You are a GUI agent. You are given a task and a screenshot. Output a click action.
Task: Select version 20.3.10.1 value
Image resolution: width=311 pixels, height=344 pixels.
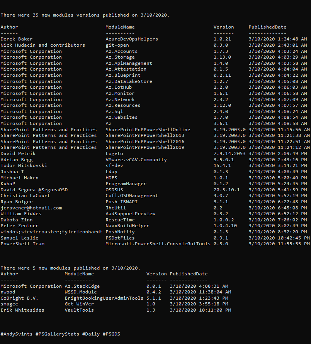(x=227, y=190)
